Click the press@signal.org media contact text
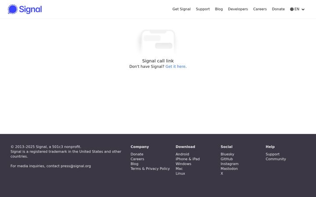This screenshot has width=316, height=197. (x=76, y=166)
